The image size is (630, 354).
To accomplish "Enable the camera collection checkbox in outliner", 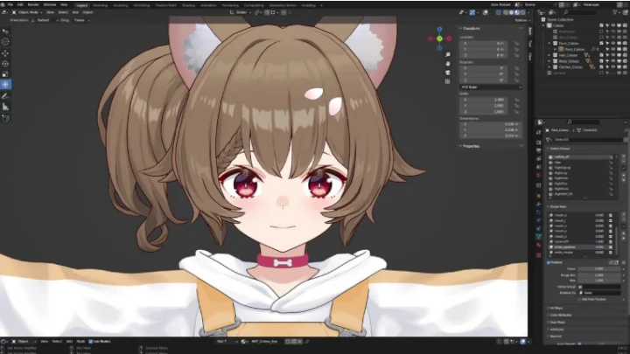I will [x=601, y=73].
